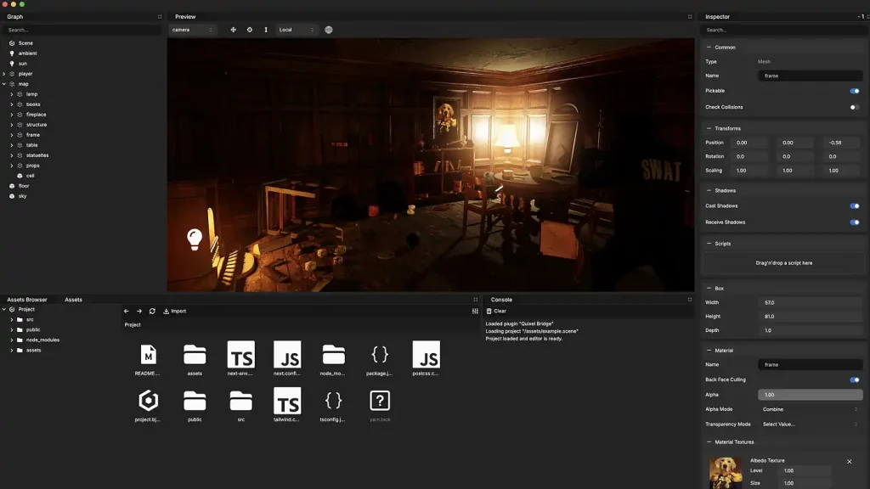The width and height of the screenshot is (870, 489).
Task: Enable the Check Collisions toggle
Action: pos(855,108)
